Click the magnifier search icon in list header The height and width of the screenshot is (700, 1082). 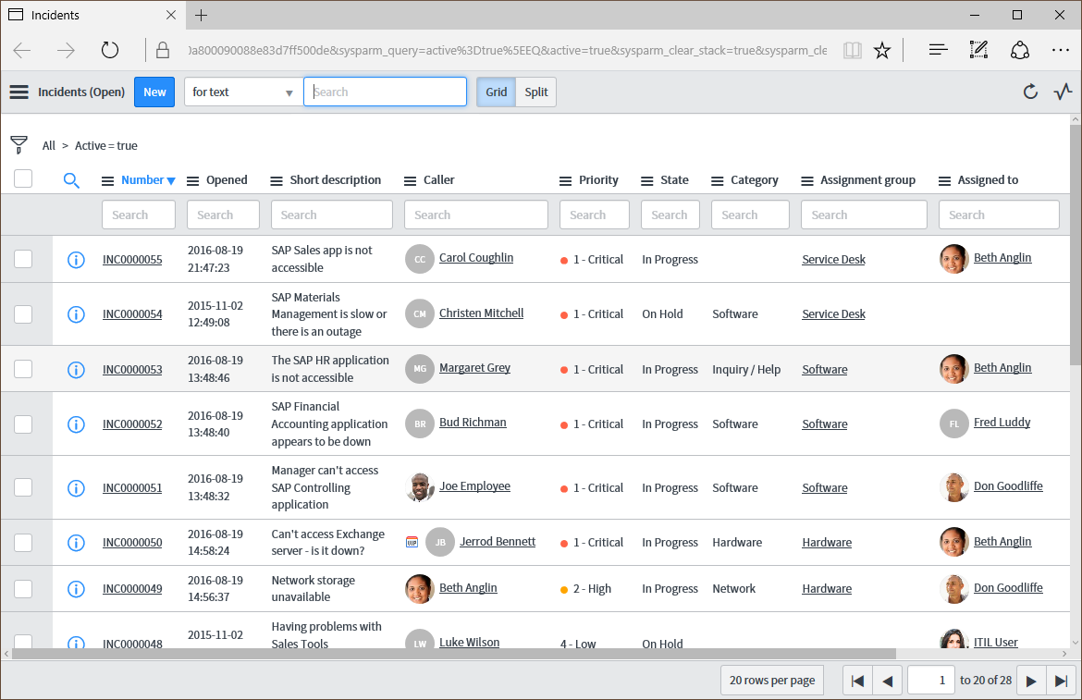71,179
